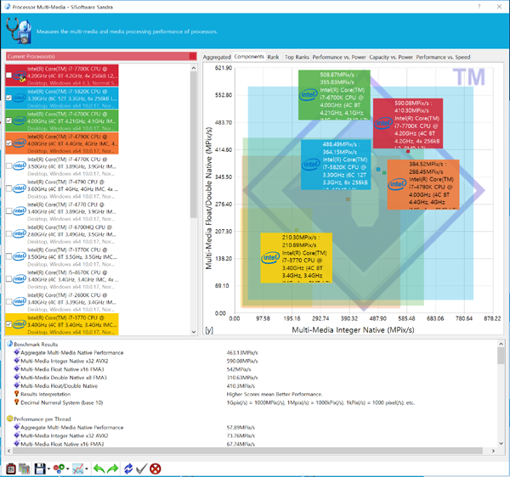Uncheck the i7-5820K CPU checkbox
This screenshot has height=477, width=510.
click(8, 98)
